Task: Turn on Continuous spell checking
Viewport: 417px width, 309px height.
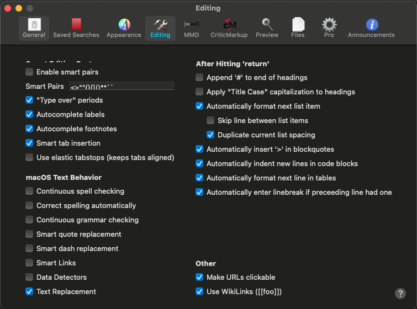Action: click(x=29, y=191)
